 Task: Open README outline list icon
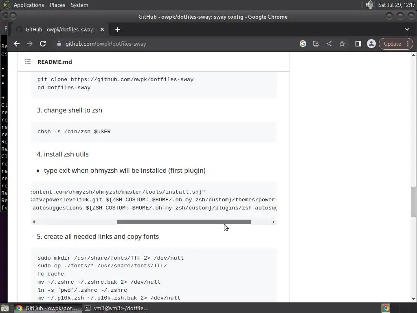pyautogui.click(x=28, y=62)
